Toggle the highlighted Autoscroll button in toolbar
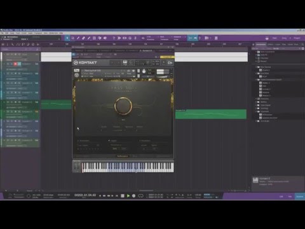This screenshot has height=229, width=305. point(195,38)
